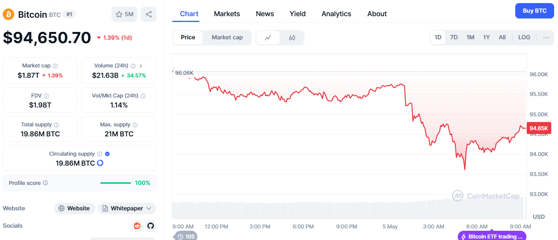558x240 pixels.
Task: Select the Price chart toggle
Action: tap(188, 37)
